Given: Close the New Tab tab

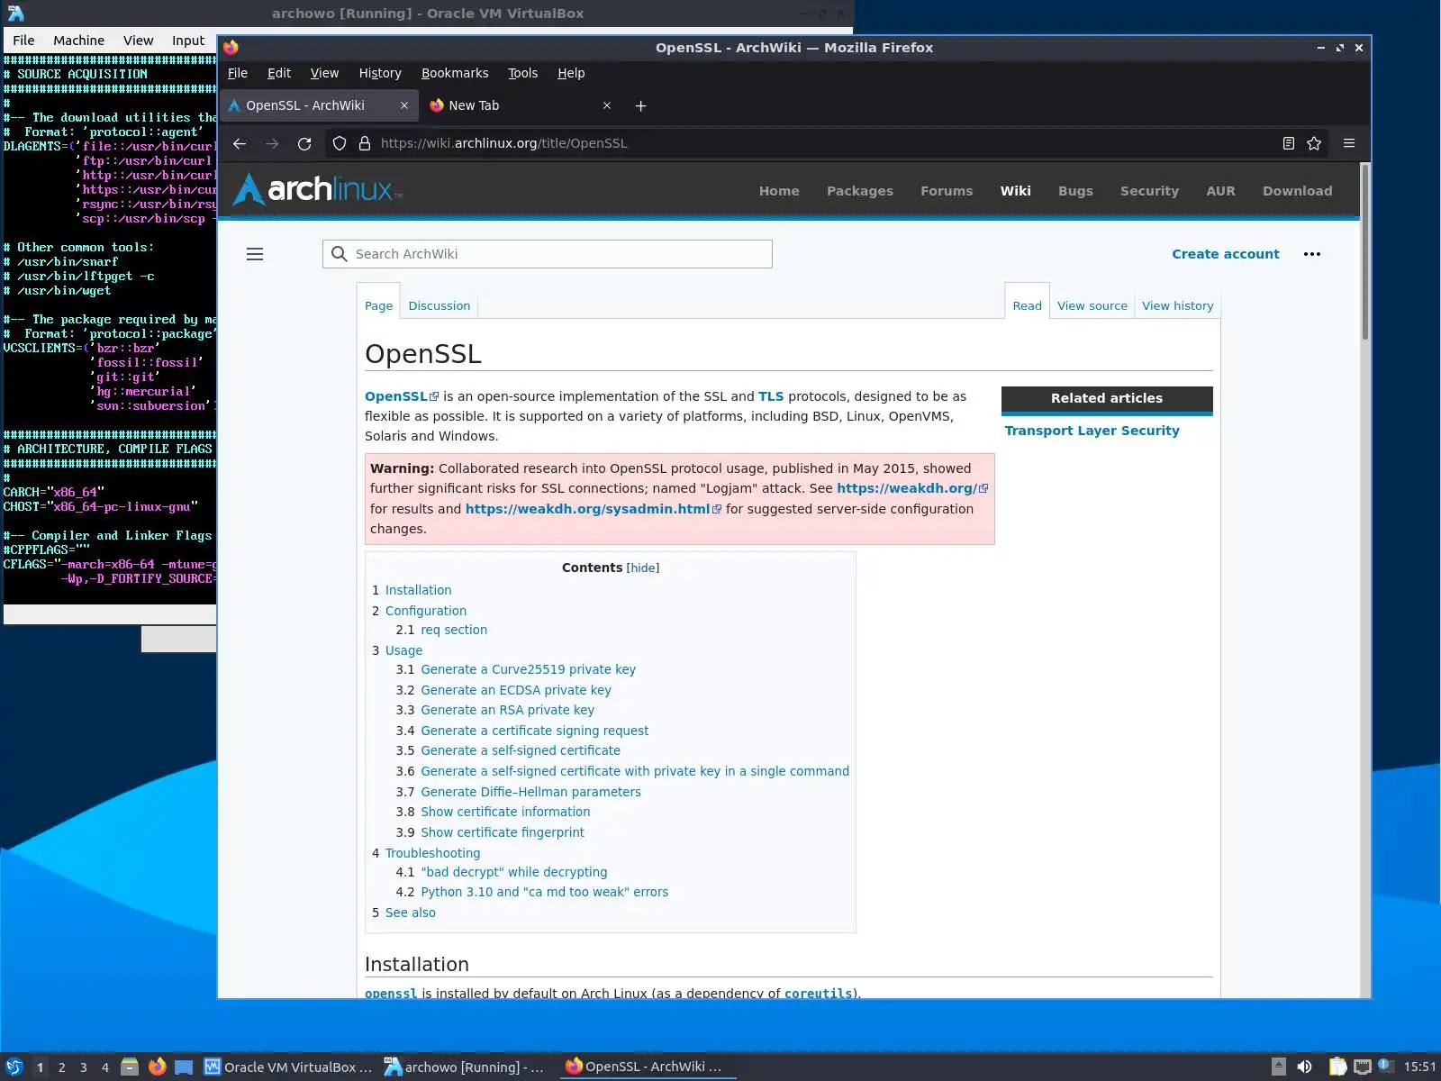Looking at the screenshot, I should tap(607, 105).
